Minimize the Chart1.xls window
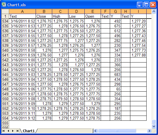This screenshot has height=135, width=158. click(x=140, y=5)
